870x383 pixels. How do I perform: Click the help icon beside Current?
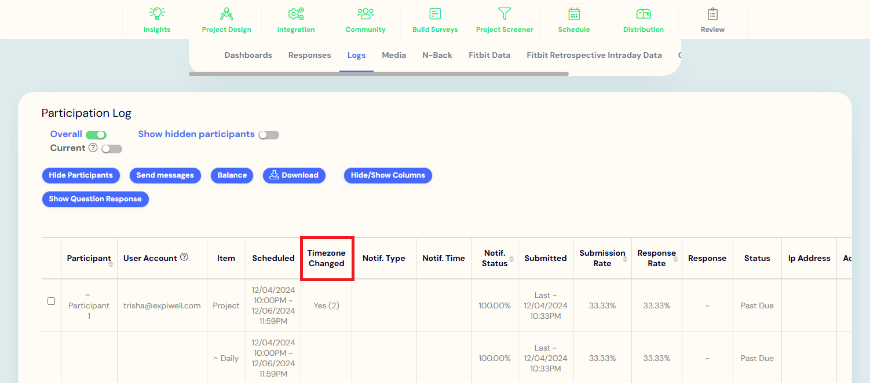93,148
